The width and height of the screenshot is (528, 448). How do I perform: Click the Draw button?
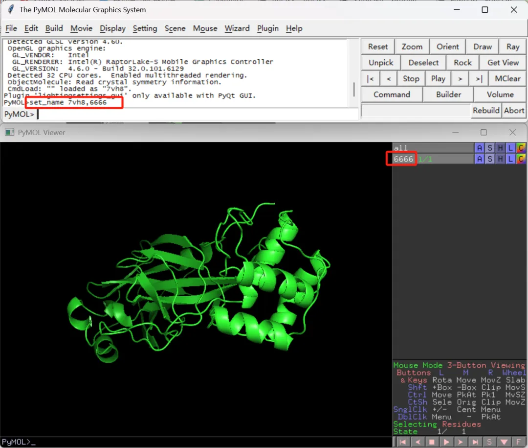point(482,47)
